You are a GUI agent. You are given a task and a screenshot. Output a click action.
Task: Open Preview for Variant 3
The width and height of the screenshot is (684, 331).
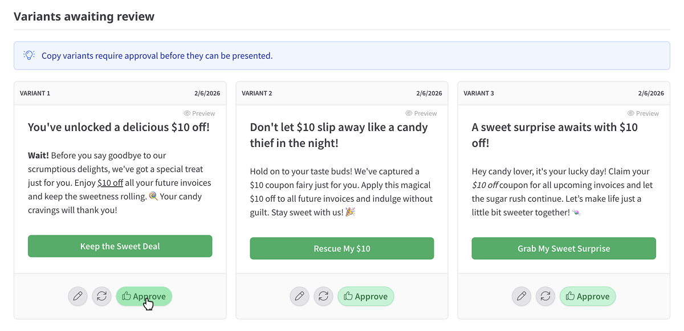(x=643, y=113)
